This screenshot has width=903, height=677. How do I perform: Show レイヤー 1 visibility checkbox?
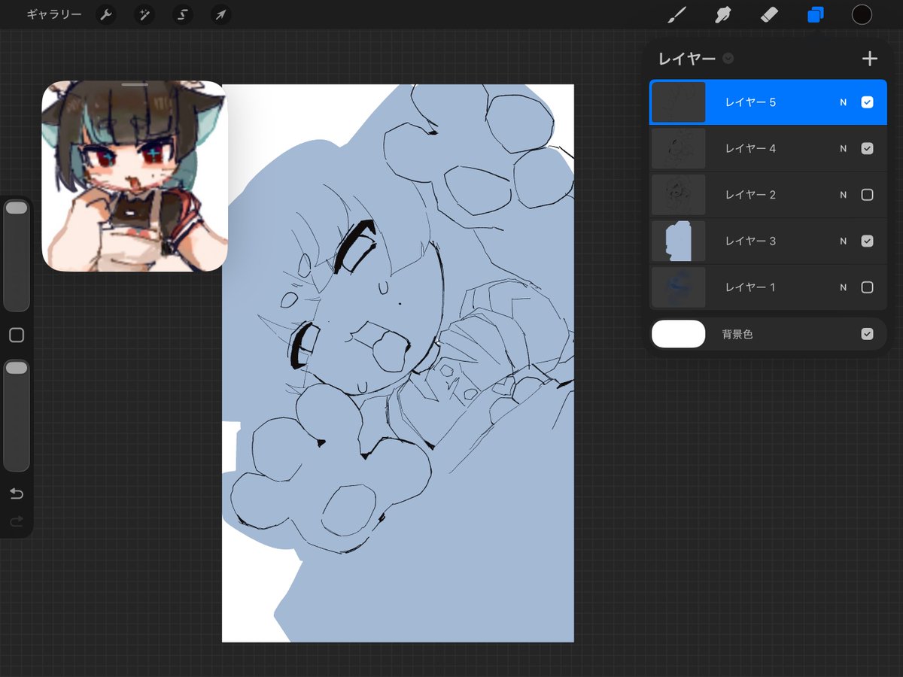coord(867,287)
